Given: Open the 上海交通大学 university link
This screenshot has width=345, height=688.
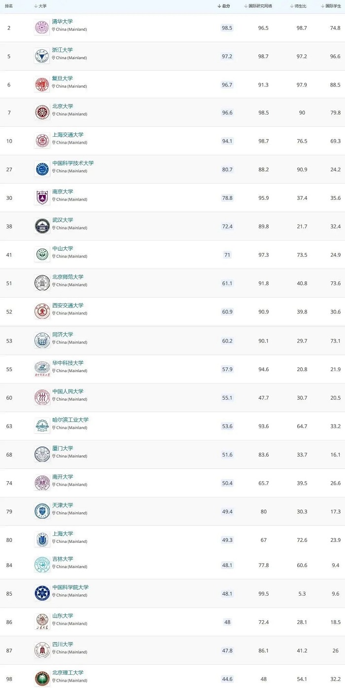Looking at the screenshot, I should point(68,135).
